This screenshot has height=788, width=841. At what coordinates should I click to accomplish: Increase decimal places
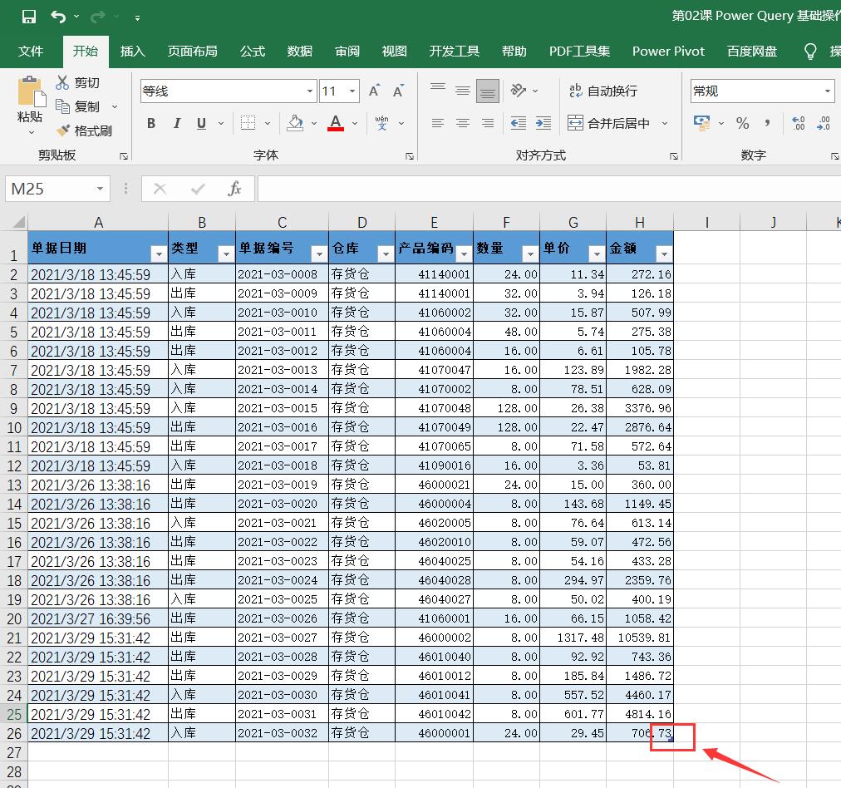[798, 123]
